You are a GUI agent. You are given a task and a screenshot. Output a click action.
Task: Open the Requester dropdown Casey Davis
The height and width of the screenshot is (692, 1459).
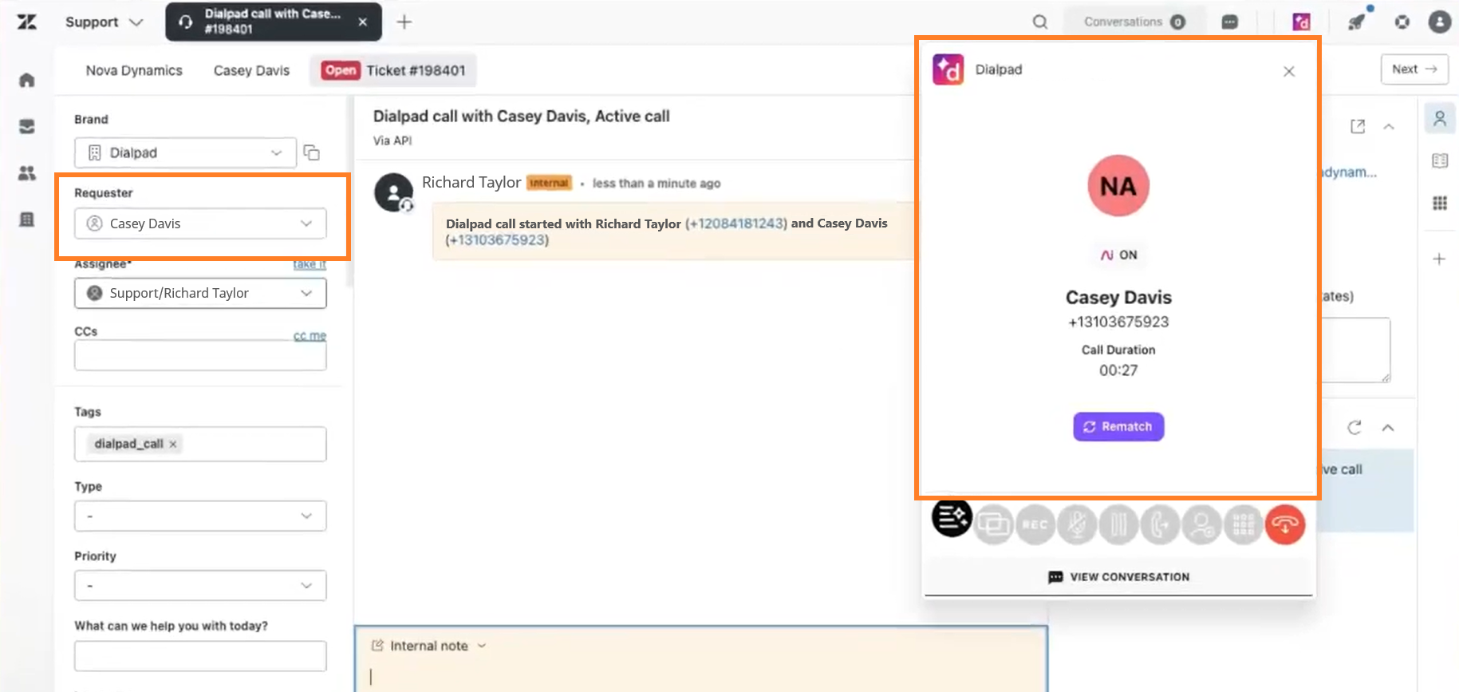coord(200,223)
